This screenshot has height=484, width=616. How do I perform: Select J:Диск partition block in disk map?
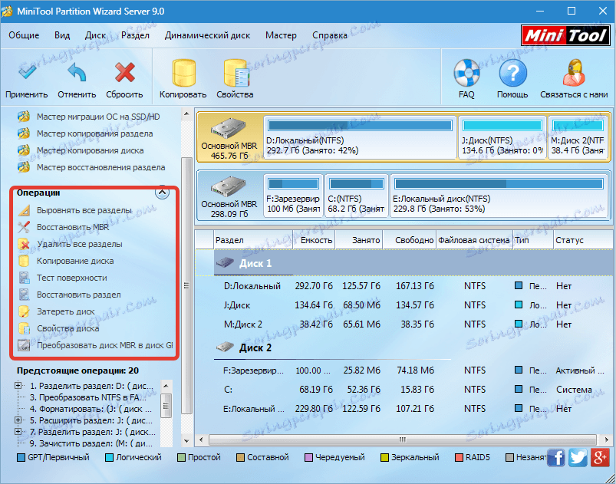click(x=502, y=137)
